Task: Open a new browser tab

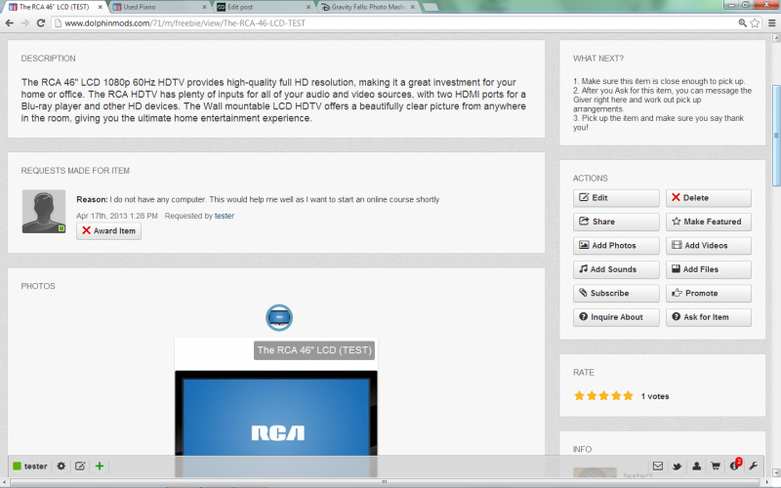Action: coord(431,7)
